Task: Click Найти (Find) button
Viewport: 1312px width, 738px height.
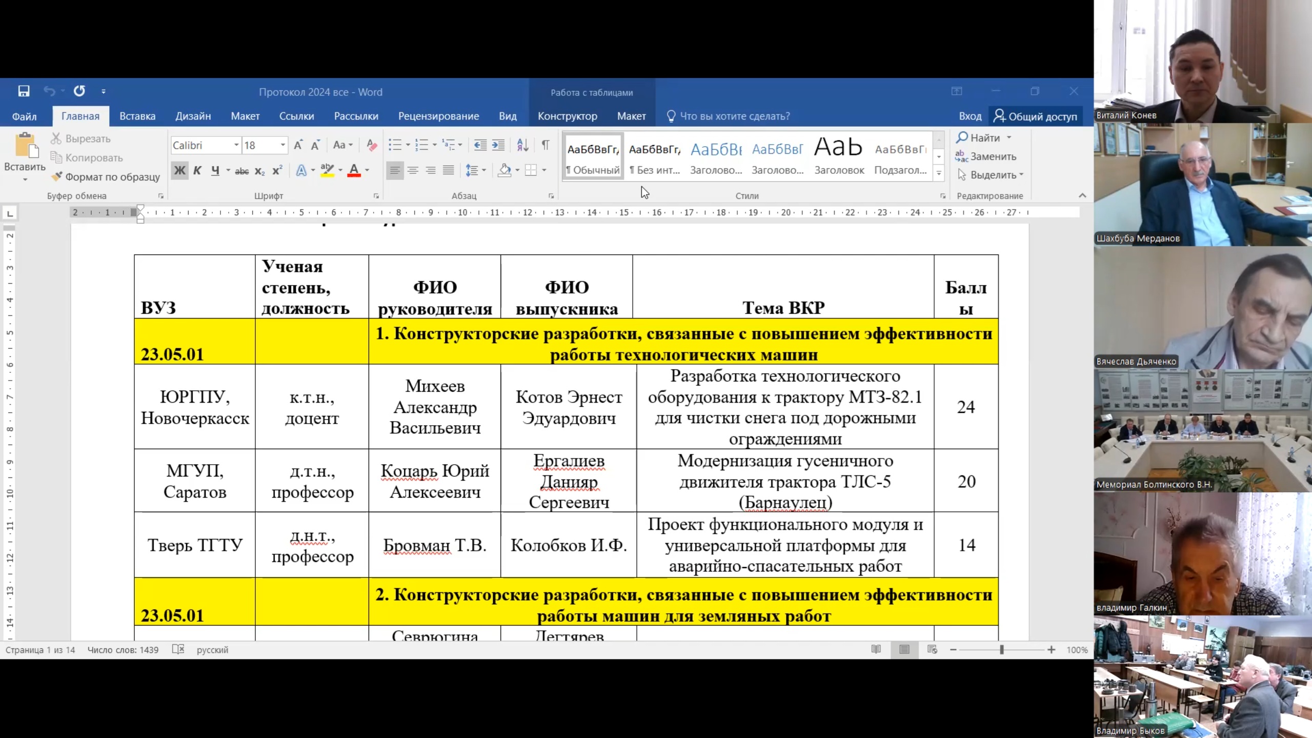Action: pyautogui.click(x=984, y=138)
